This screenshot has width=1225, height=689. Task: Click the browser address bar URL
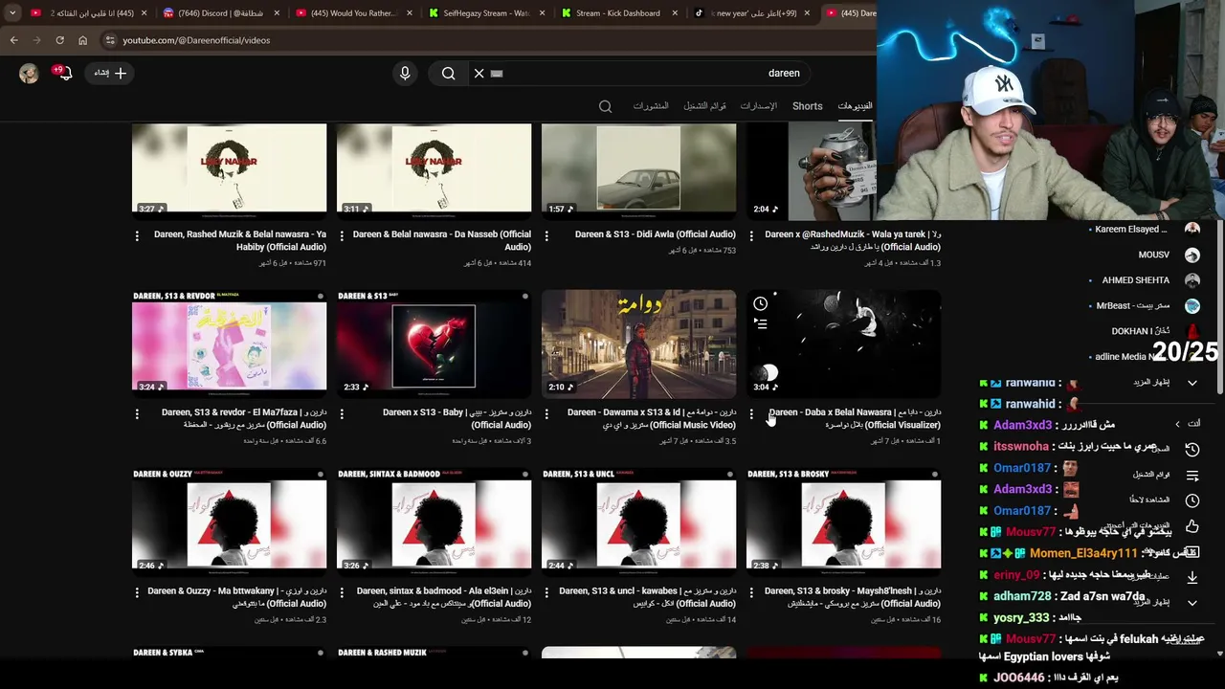tap(196, 40)
